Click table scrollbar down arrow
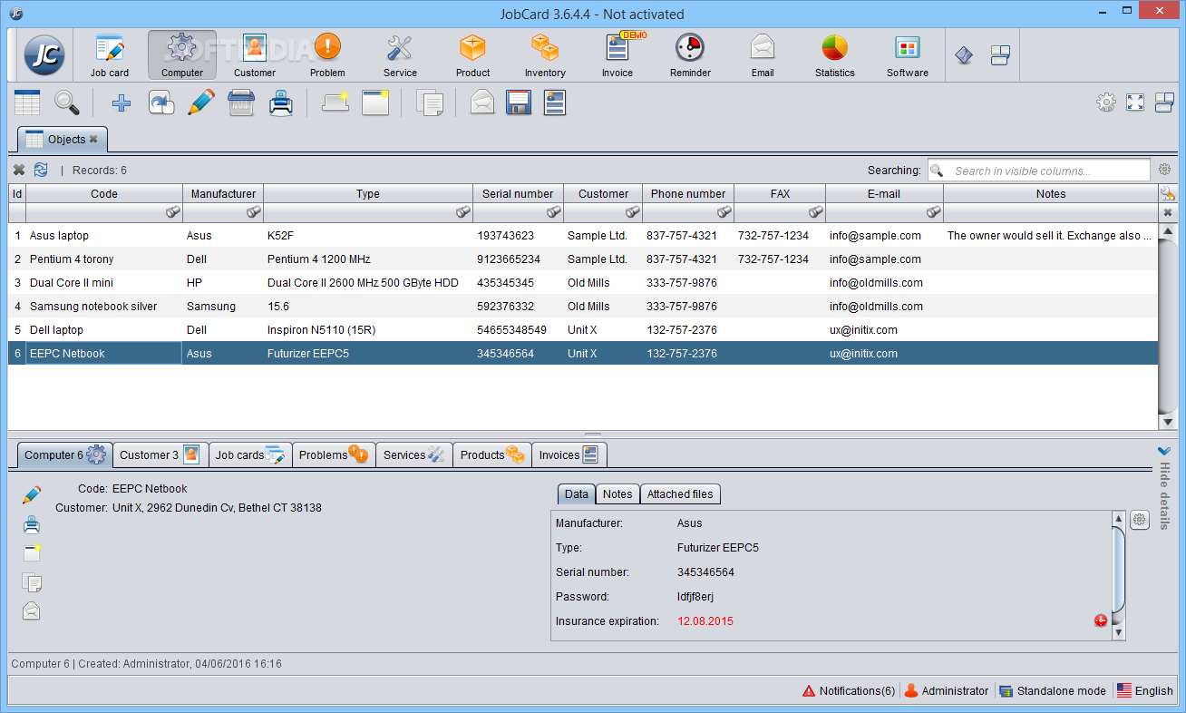The width and height of the screenshot is (1186, 713). [1168, 421]
